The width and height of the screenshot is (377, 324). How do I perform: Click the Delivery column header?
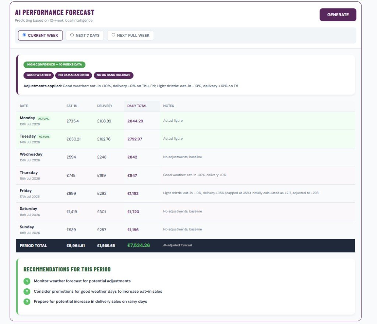pos(105,106)
